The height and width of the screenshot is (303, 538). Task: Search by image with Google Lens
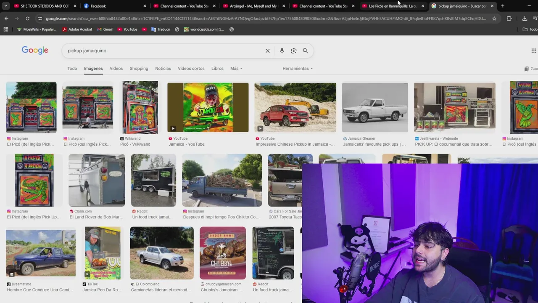294,50
